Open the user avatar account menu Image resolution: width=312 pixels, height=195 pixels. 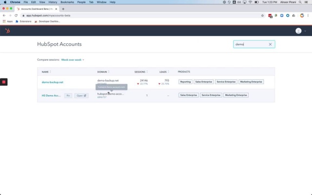point(300,31)
